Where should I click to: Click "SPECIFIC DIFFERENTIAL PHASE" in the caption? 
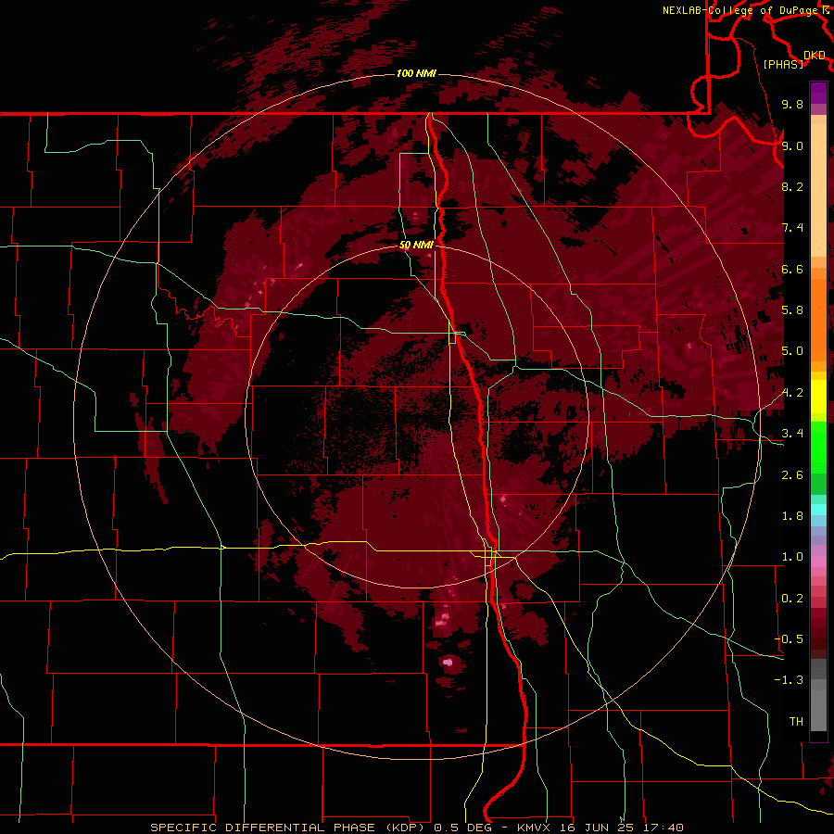pos(264,828)
